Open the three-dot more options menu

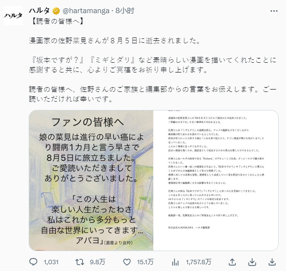[274, 11]
